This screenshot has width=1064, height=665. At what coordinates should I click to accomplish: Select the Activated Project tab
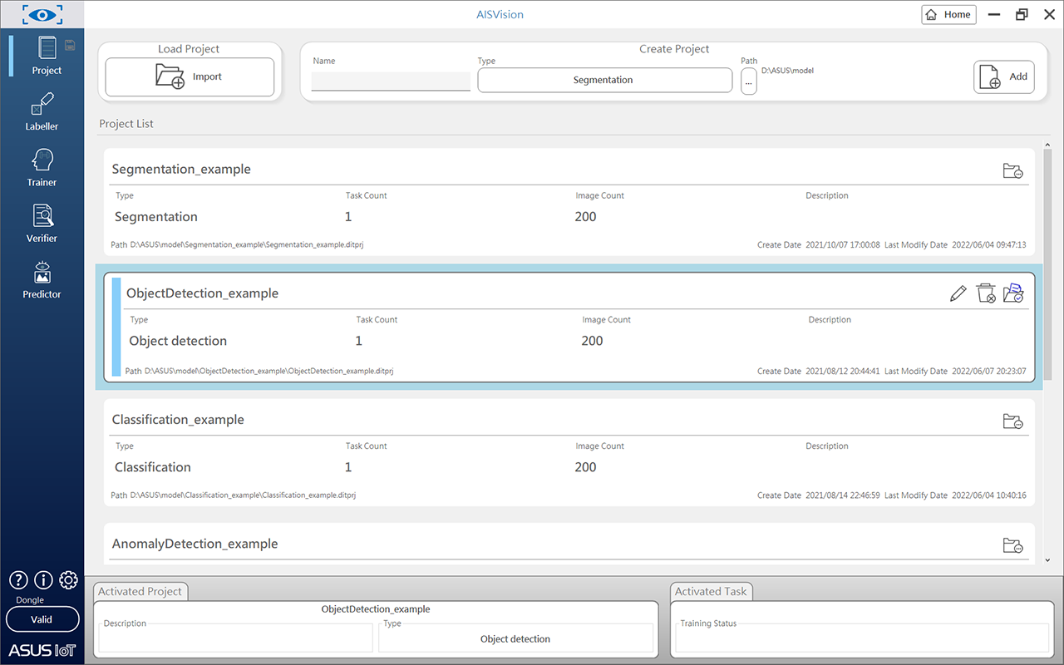coord(140,591)
